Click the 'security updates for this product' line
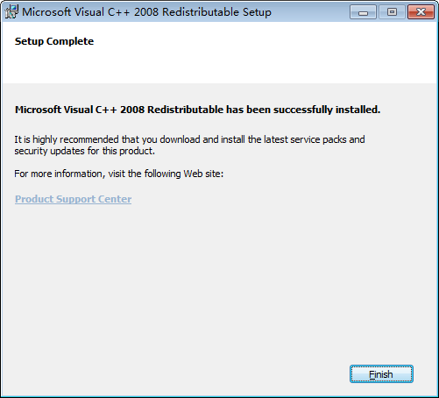 tap(84, 151)
